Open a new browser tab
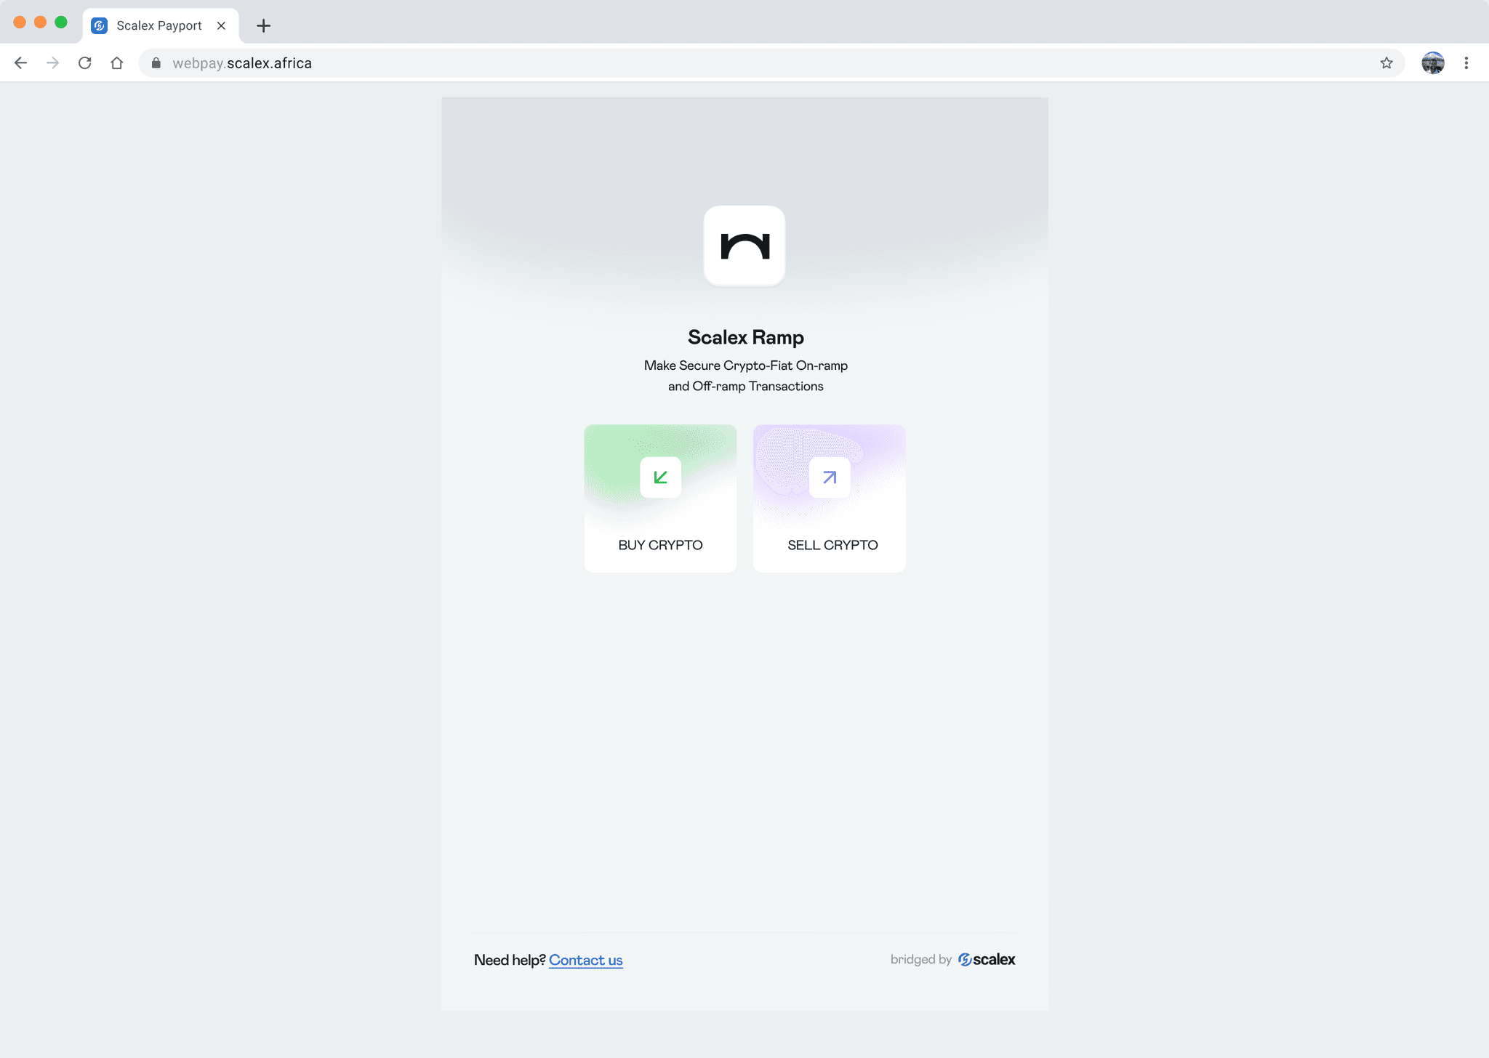This screenshot has height=1058, width=1489. click(263, 25)
